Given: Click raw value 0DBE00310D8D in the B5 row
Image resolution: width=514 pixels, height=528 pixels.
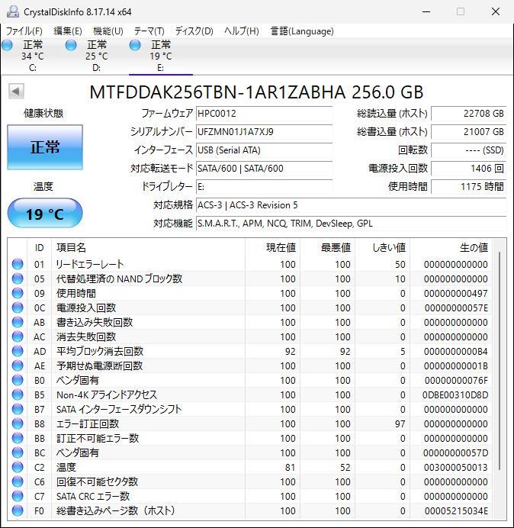Looking at the screenshot, I should pos(455,394).
